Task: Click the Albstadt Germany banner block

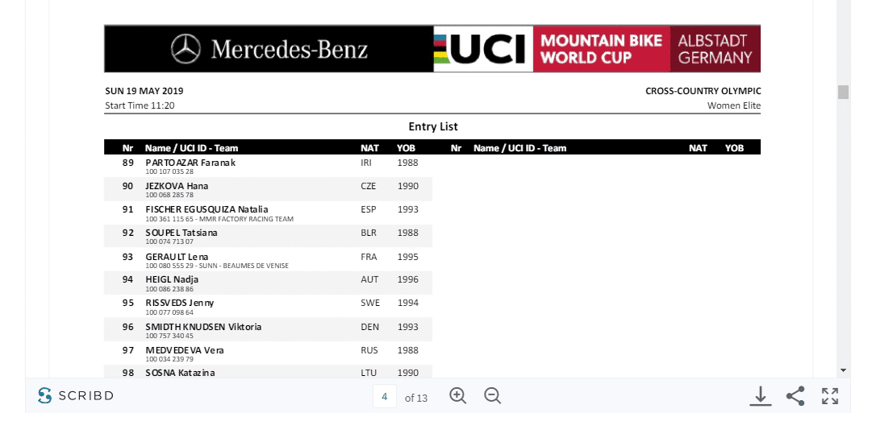Action: [x=715, y=49]
